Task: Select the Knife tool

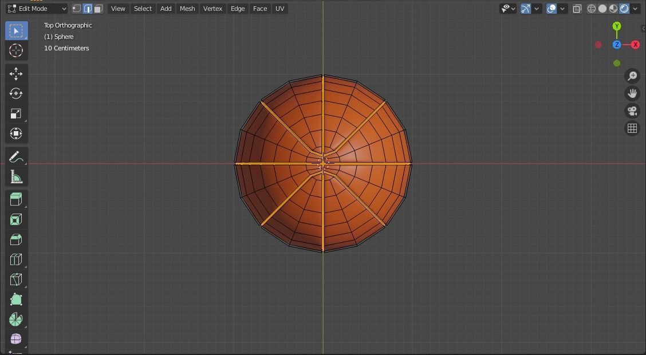Action: coord(16,279)
